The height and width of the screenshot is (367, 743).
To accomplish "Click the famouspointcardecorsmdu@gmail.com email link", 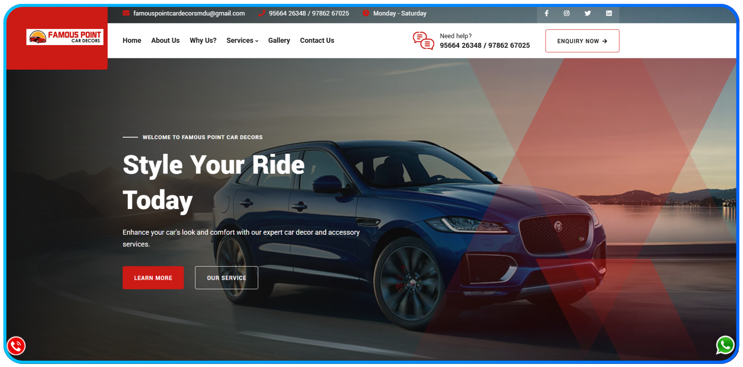I will (x=189, y=13).
